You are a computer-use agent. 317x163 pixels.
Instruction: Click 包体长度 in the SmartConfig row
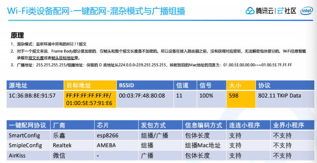coord(204,135)
